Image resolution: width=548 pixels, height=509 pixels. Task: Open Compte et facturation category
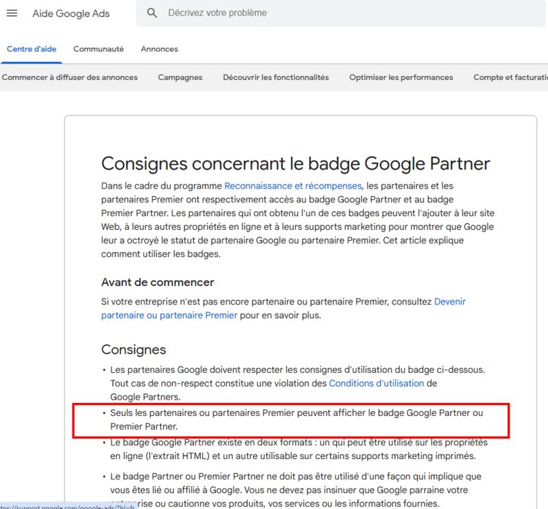510,77
